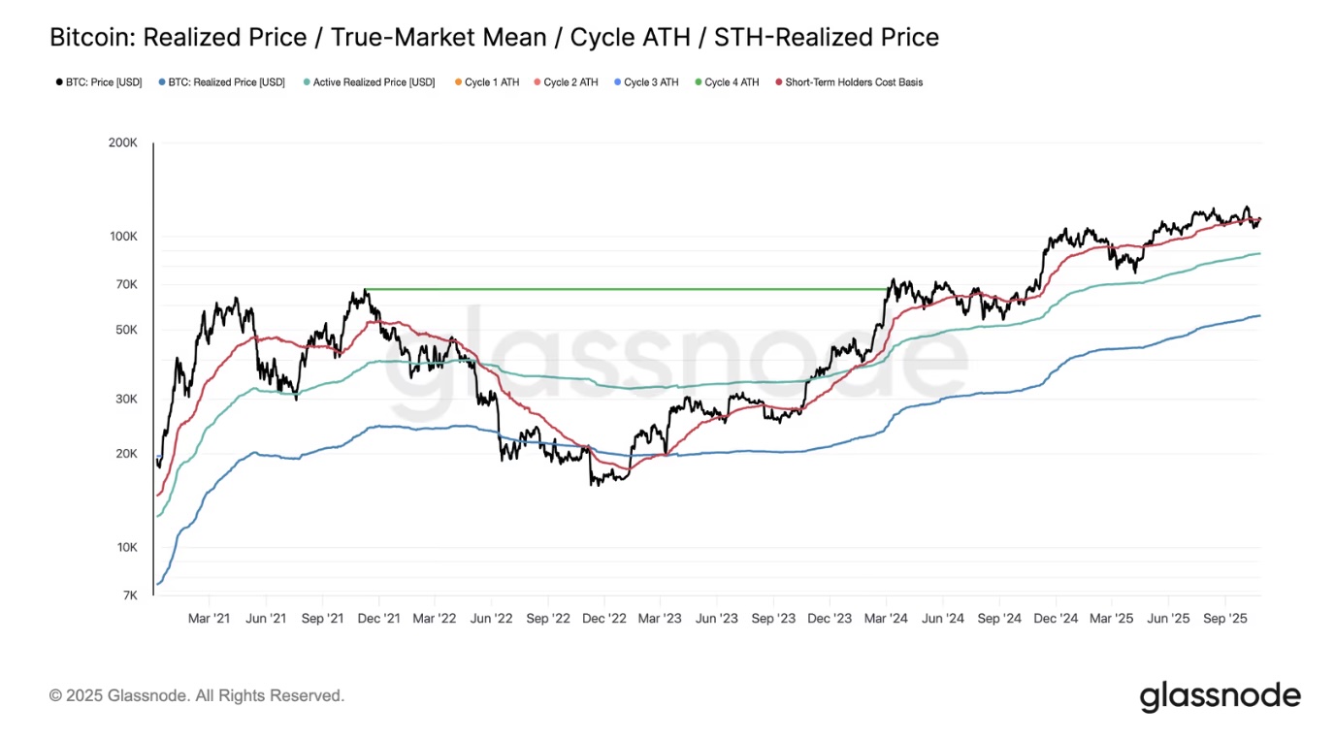
Task: Hide the "Active Realized Price [USD]" series label
Action: click(x=374, y=82)
